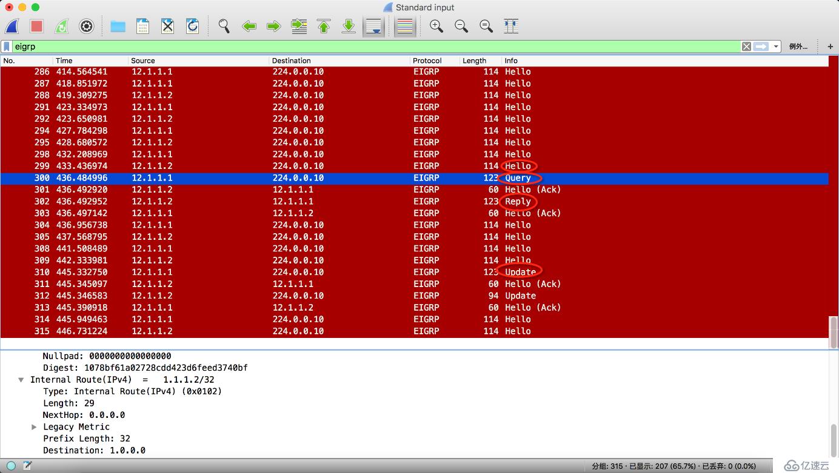Screen dimensions: 839x473
Task: Open expert information status circle
Action: [11, 466]
